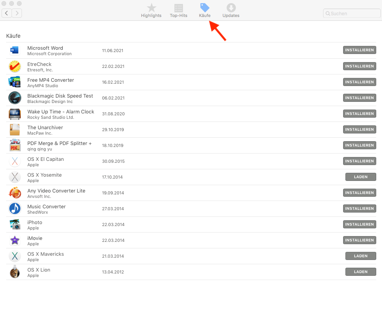This screenshot has height=319, width=382.
Task: Install Blackmagic Disk Speed Test
Action: [359, 98]
